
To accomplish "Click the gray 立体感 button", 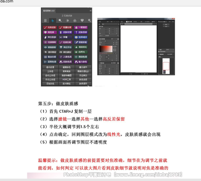I will 50,71.
